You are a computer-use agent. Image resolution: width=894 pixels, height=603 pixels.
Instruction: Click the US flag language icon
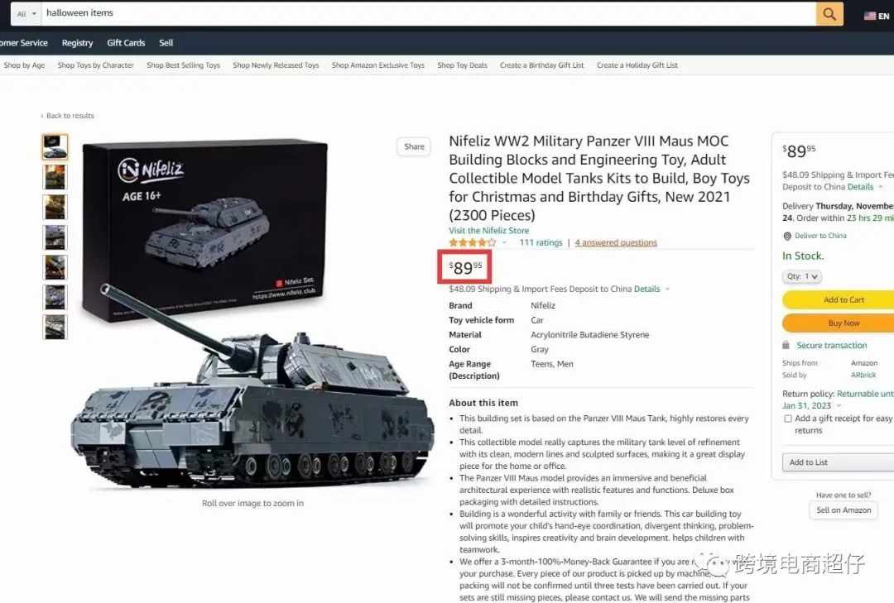pos(869,16)
